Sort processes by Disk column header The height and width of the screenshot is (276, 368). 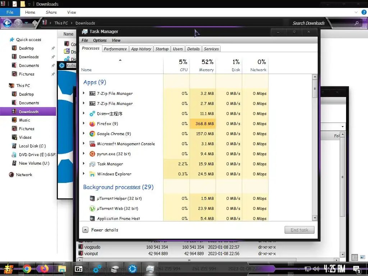point(229,65)
